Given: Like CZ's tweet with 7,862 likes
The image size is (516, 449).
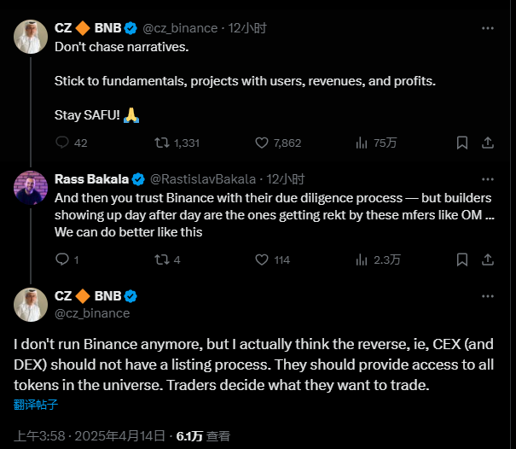Looking at the screenshot, I should pos(262,143).
